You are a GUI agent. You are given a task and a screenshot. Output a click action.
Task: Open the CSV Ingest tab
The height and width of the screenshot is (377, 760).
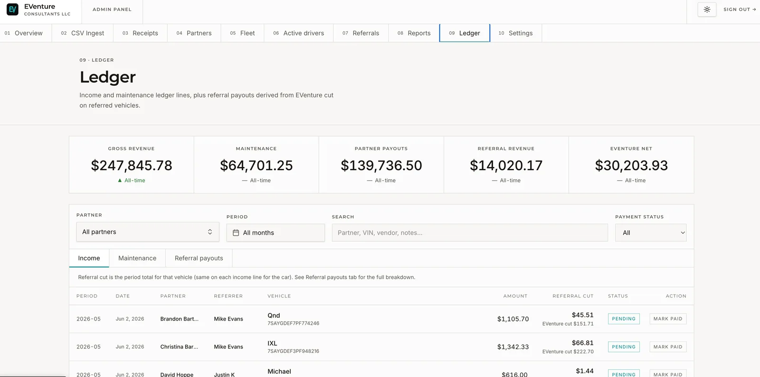(83, 33)
